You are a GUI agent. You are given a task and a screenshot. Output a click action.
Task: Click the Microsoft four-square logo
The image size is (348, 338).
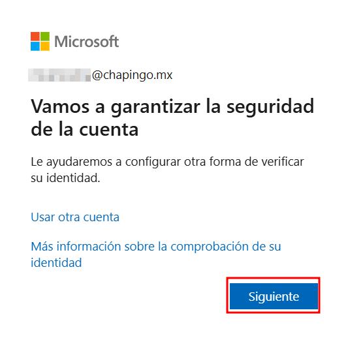pyautogui.click(x=40, y=42)
